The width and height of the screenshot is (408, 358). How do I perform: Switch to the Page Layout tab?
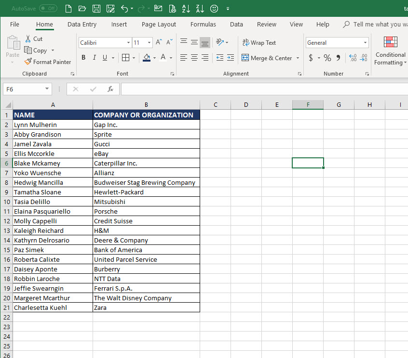pos(159,25)
